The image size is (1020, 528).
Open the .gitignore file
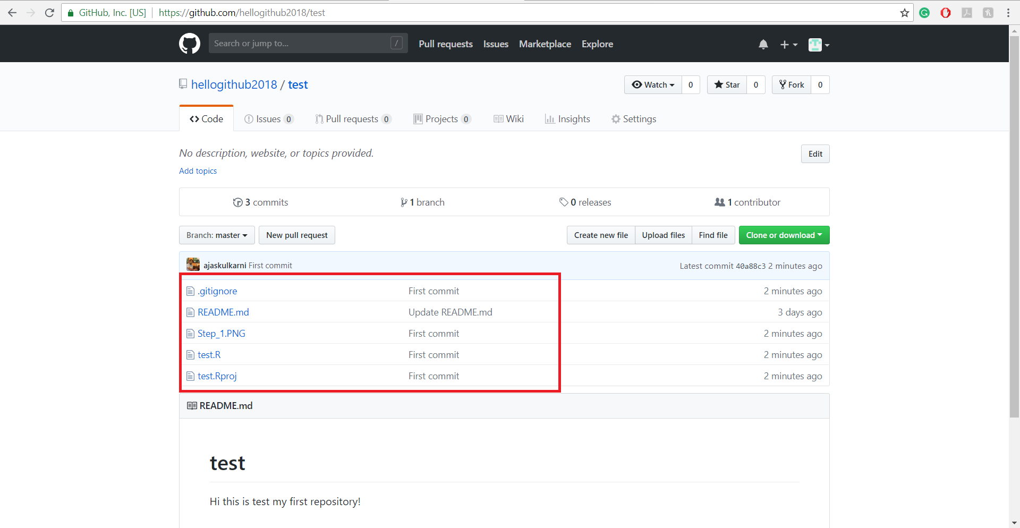217,291
